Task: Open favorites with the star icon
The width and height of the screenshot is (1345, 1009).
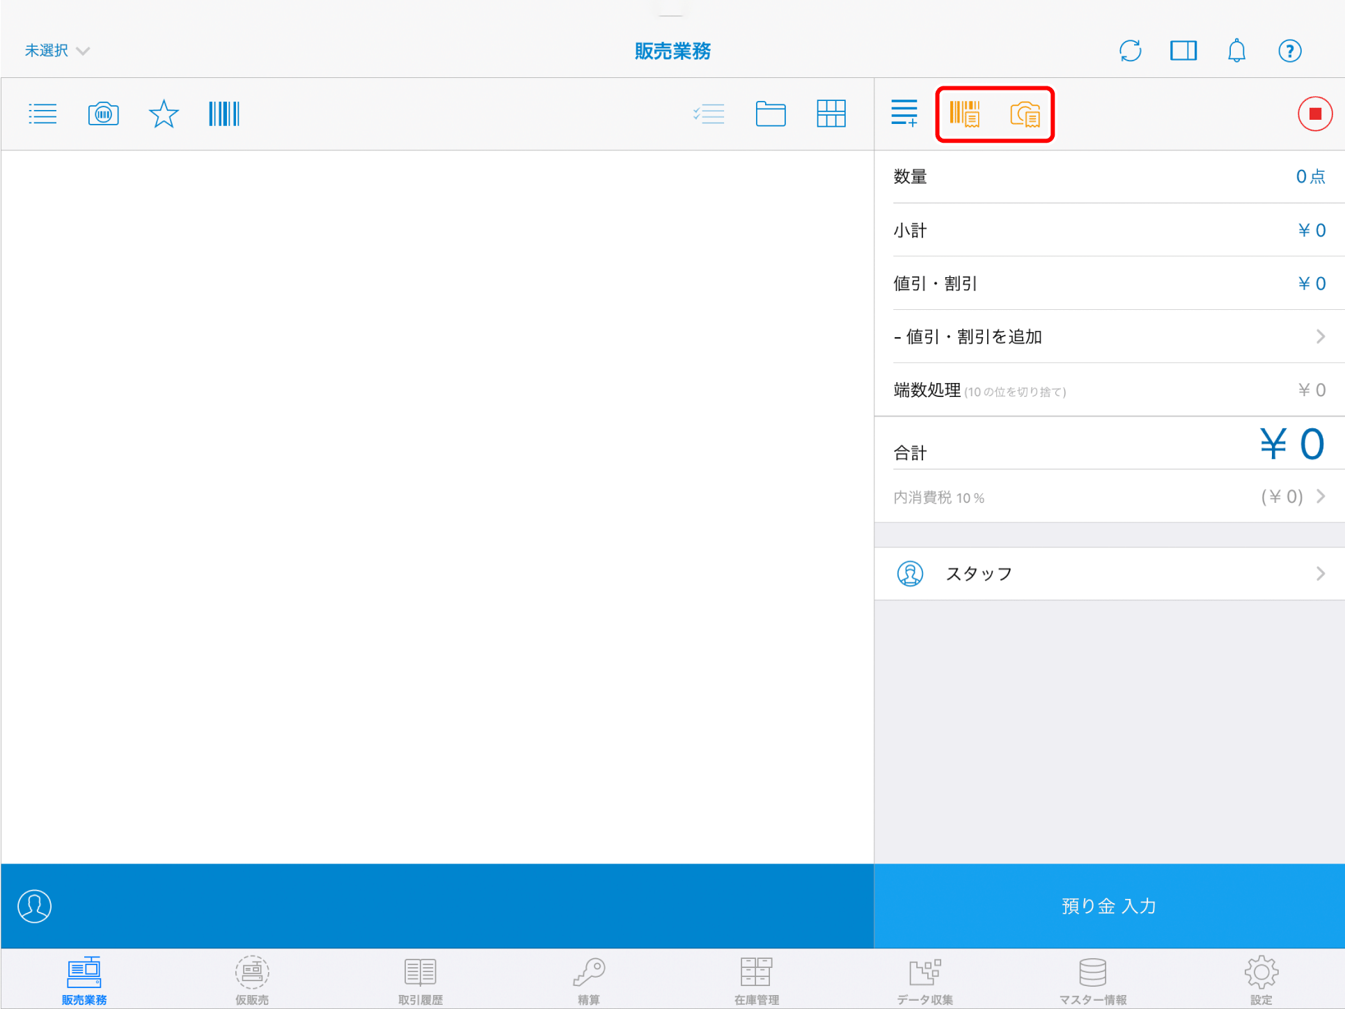Action: coord(164,114)
